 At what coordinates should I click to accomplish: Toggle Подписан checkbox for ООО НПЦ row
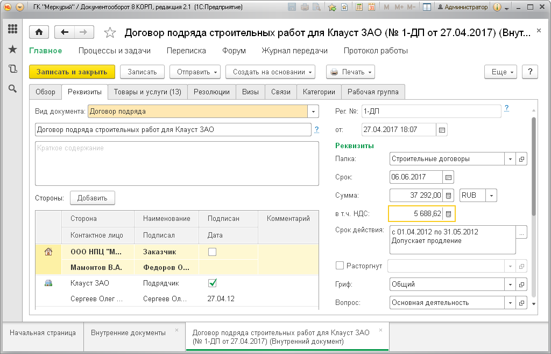212,252
